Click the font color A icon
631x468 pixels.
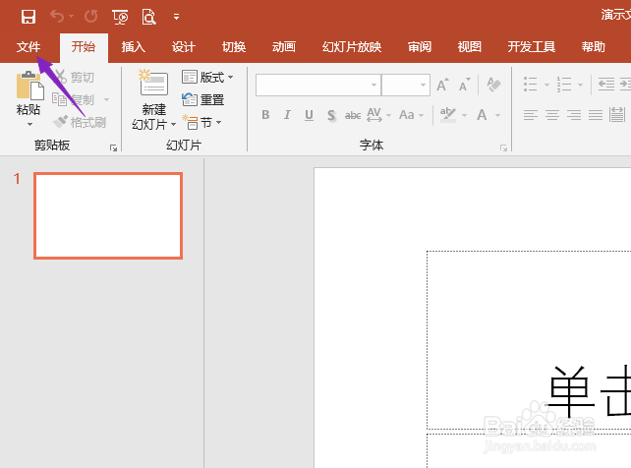(x=482, y=115)
